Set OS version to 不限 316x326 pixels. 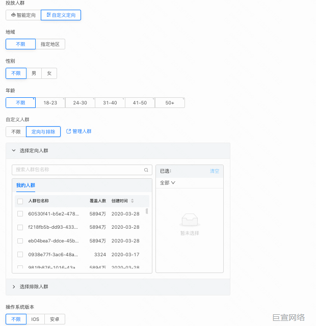pos(16,319)
